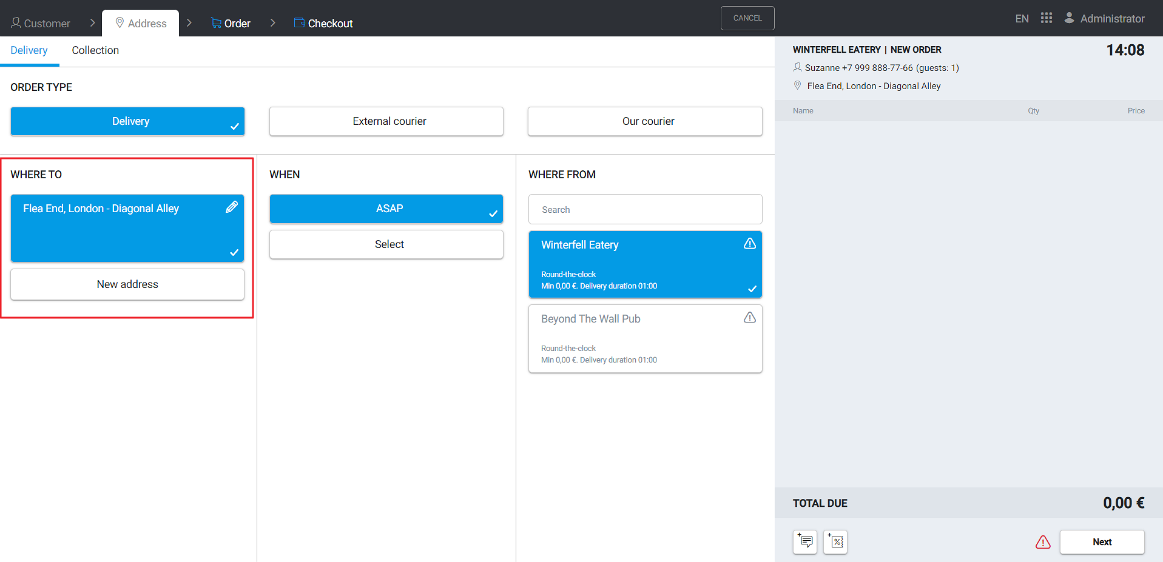This screenshot has height=562, width=1163.
Task: Go to the Order step
Action: (231, 24)
